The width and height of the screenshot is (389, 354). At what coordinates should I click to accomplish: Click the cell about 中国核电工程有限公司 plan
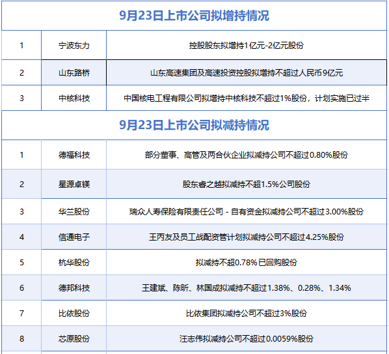pos(247,98)
